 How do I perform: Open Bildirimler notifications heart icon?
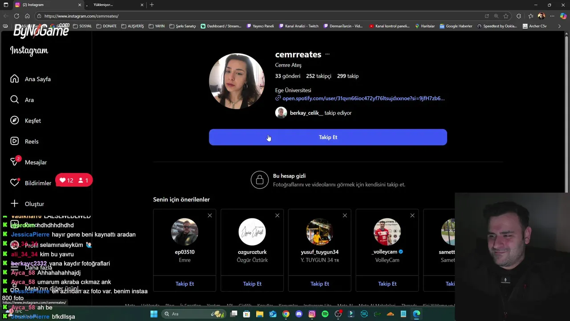[15, 183]
